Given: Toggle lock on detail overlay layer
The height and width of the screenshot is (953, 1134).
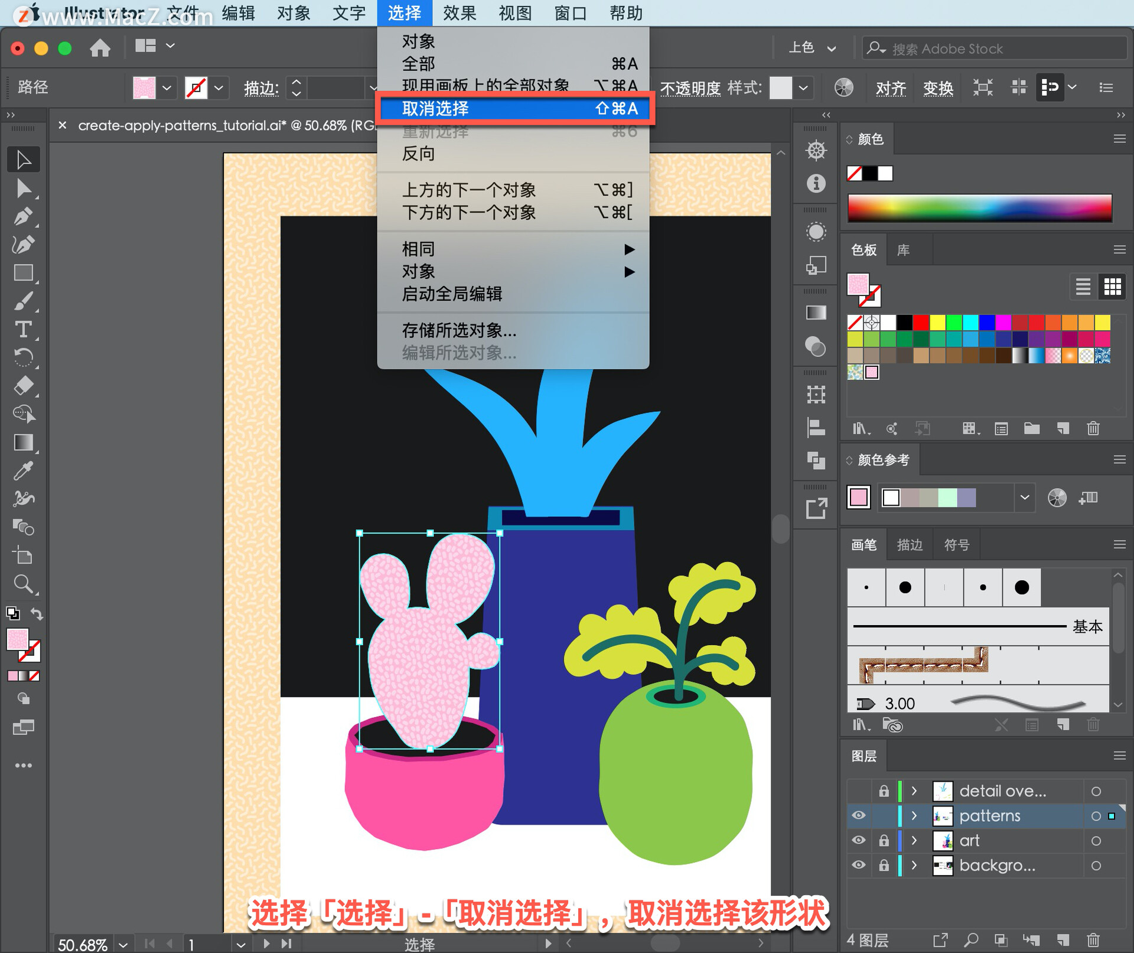Looking at the screenshot, I should [x=884, y=791].
